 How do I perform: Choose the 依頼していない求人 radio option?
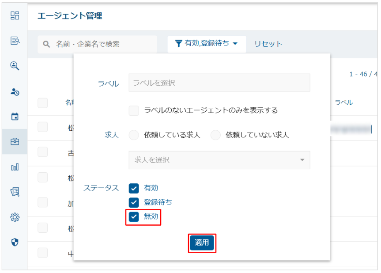215,135
